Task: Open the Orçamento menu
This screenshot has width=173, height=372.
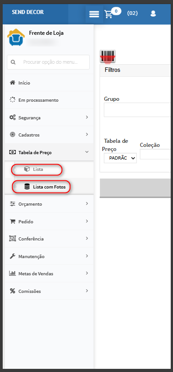Action: [x=49, y=204]
